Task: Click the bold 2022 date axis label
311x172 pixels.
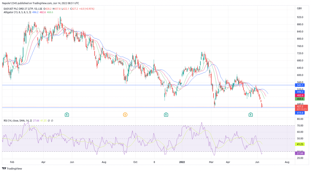Action: [x=182, y=162]
